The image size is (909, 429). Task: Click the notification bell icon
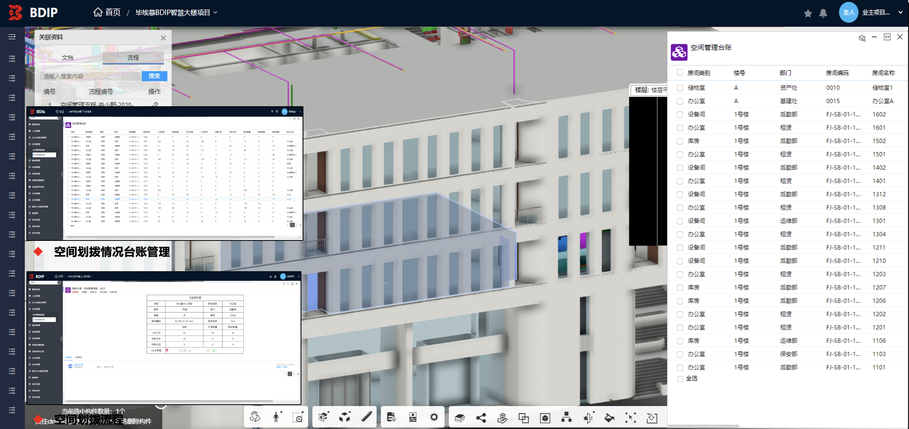coord(823,13)
